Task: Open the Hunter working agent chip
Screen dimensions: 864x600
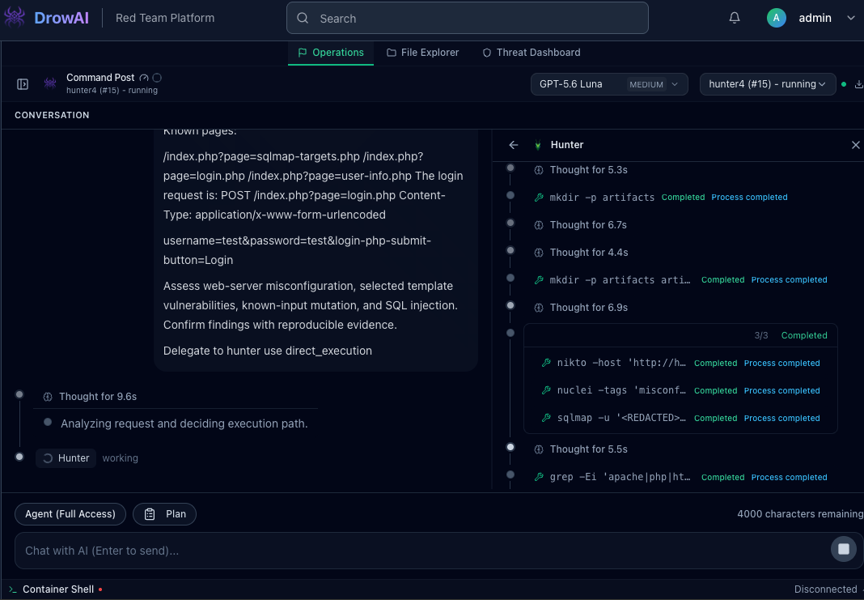Action: pyautogui.click(x=66, y=458)
